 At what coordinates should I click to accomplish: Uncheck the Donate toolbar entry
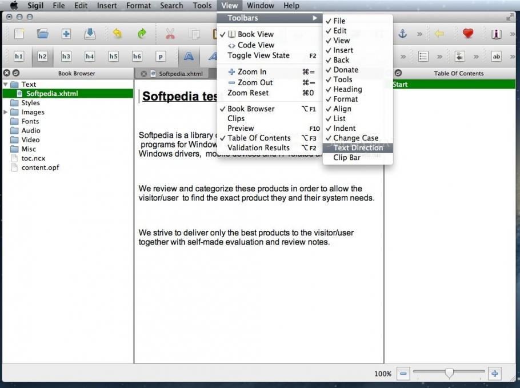point(358,70)
